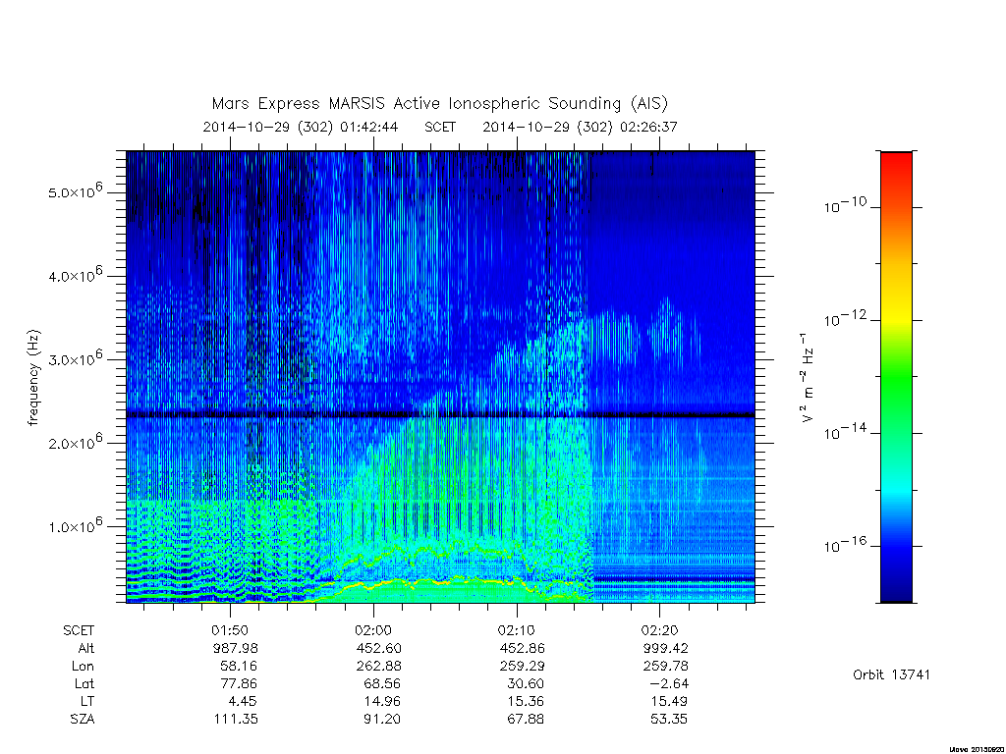Select the 5.0×10^6 frequency axis label
This screenshot has width=1006, height=754.
[x=75, y=191]
